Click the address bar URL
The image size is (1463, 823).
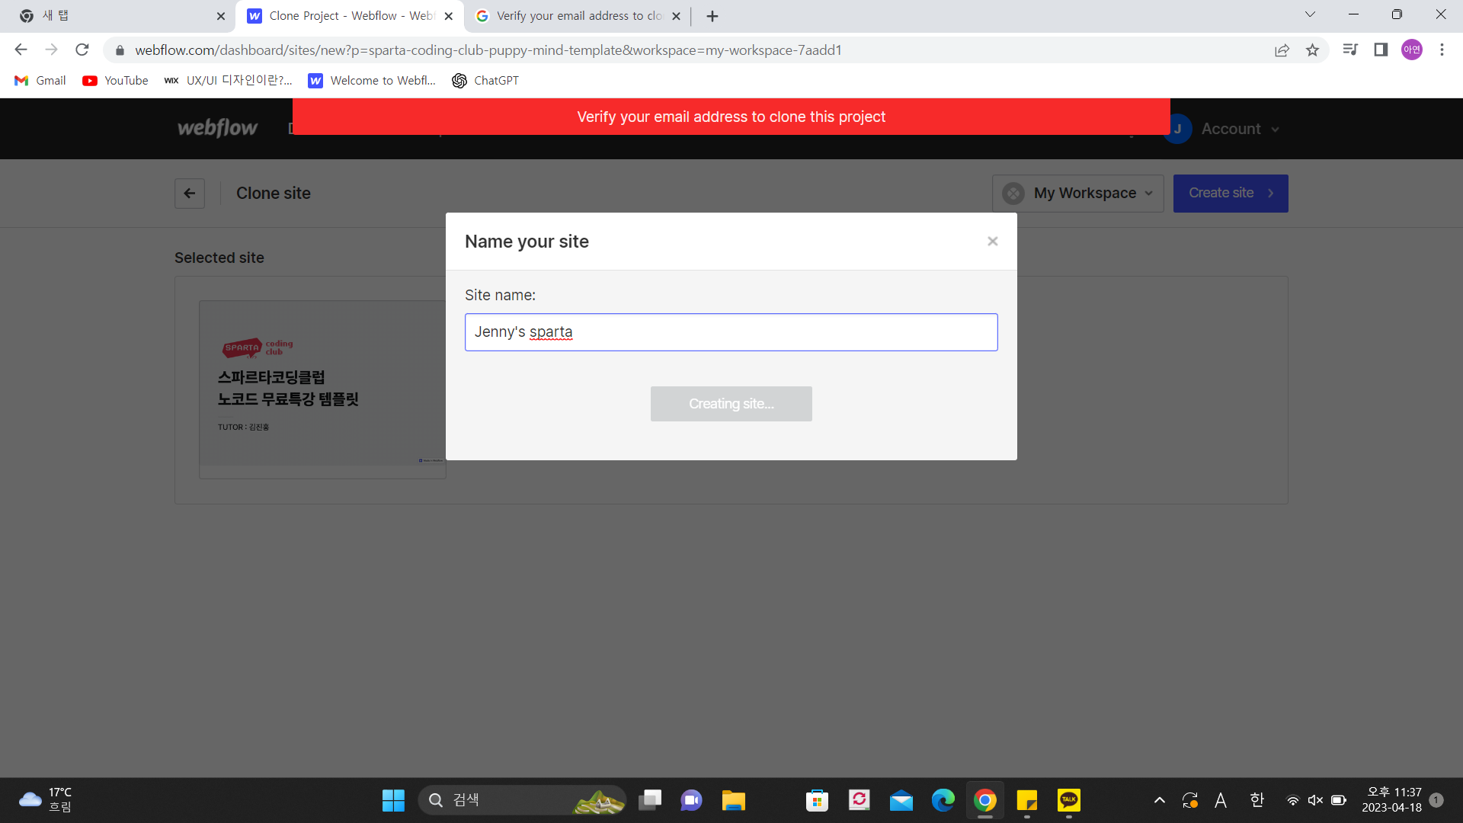click(488, 50)
